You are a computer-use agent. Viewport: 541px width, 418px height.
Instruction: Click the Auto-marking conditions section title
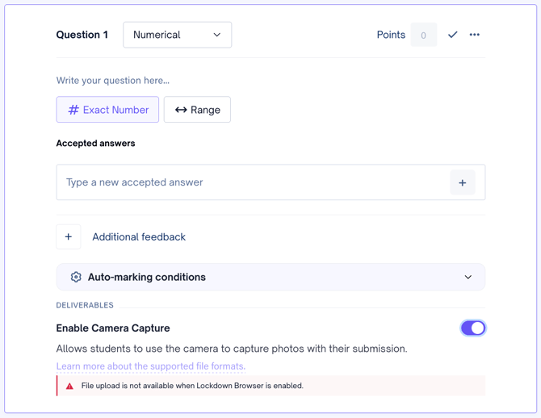146,277
